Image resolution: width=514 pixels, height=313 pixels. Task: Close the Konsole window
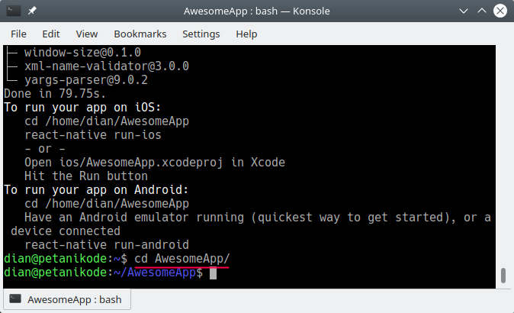499,11
